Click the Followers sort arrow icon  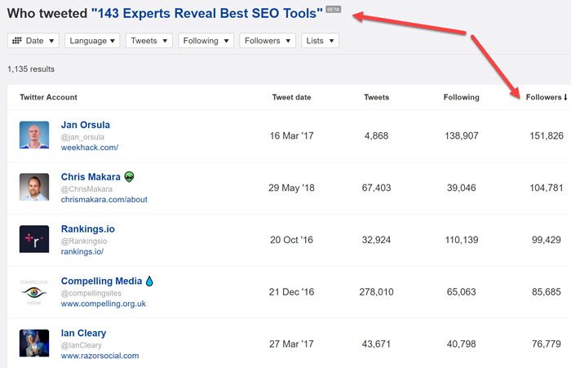(x=565, y=97)
